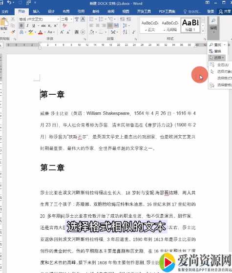232x273 pixels.
Task: Open the 文件 (File) tab
Action: click(4, 12)
